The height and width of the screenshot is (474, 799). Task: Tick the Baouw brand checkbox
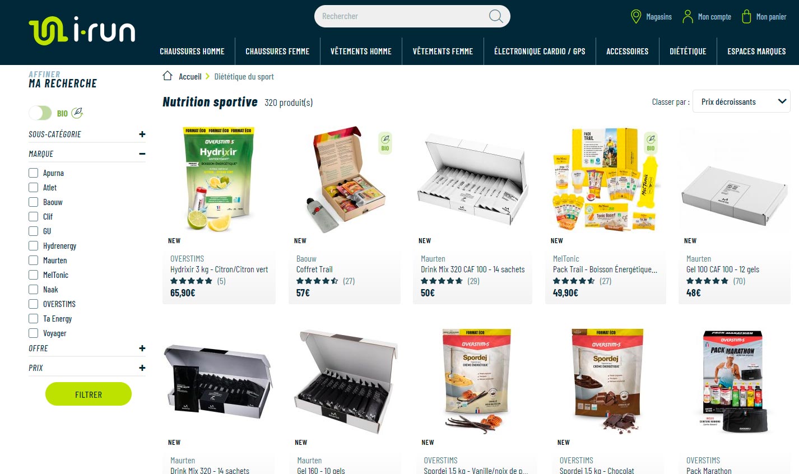tap(33, 202)
